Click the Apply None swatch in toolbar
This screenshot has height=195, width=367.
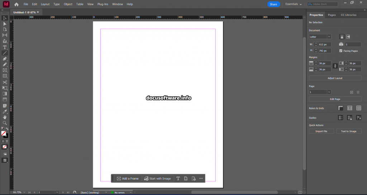(5, 147)
